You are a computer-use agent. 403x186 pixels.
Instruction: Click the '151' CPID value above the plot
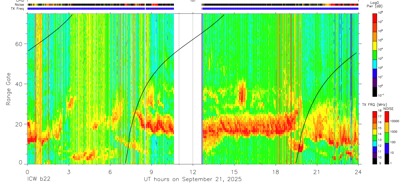193,1
